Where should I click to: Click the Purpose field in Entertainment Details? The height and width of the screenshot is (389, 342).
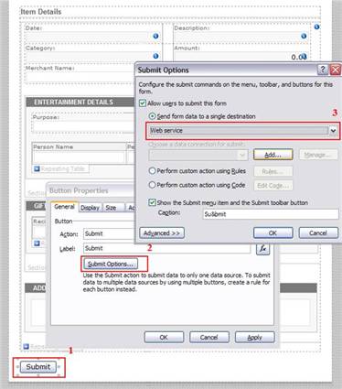point(83,126)
